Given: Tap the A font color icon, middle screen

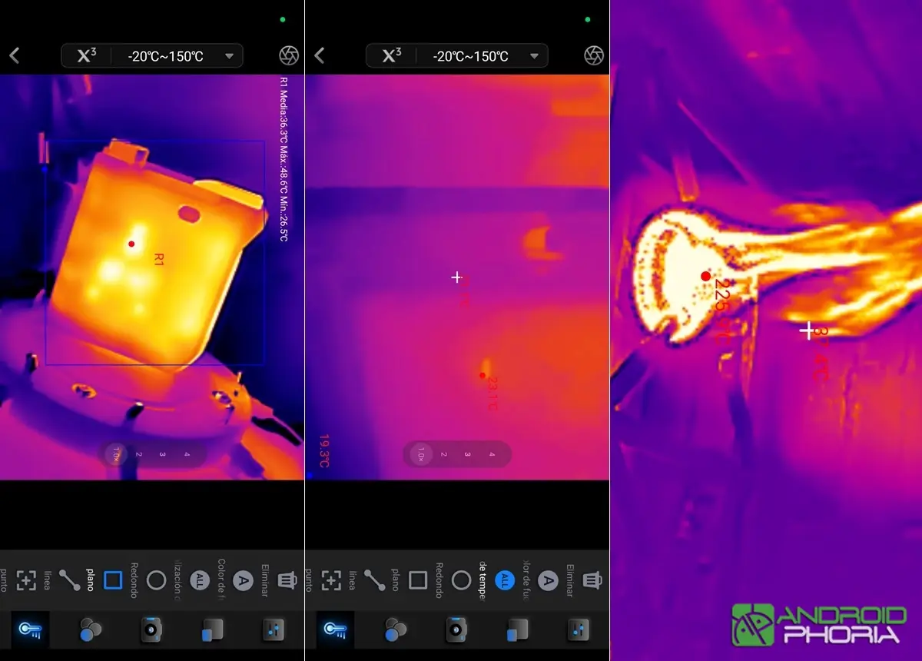Looking at the screenshot, I should (x=548, y=580).
